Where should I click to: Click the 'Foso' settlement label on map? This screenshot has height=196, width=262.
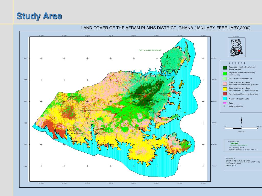coord(97,132)
